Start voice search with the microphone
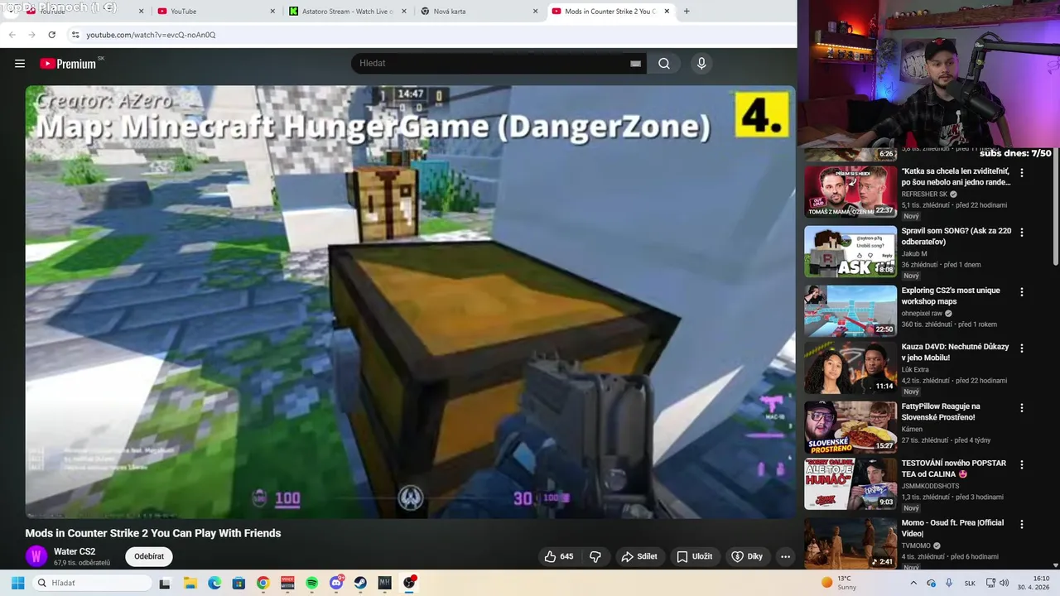Screen dimensions: 1060x596 (x=701, y=64)
